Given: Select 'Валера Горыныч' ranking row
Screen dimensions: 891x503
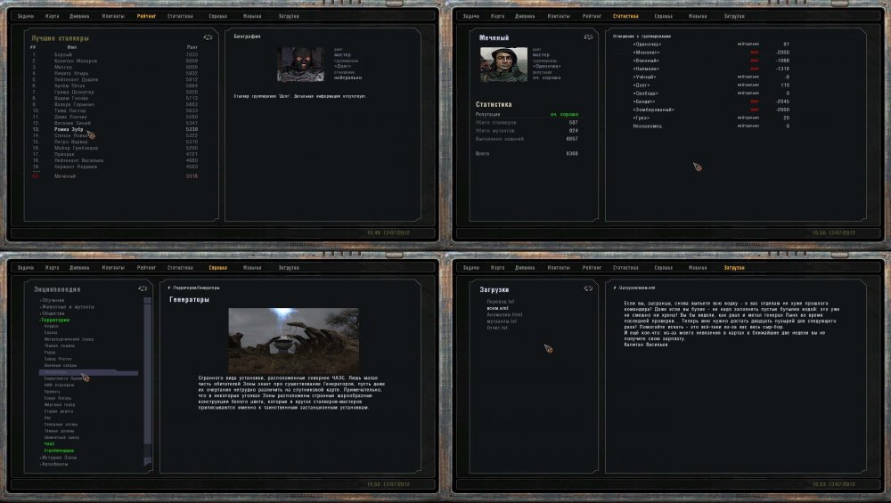Looking at the screenshot, I should tap(114, 104).
